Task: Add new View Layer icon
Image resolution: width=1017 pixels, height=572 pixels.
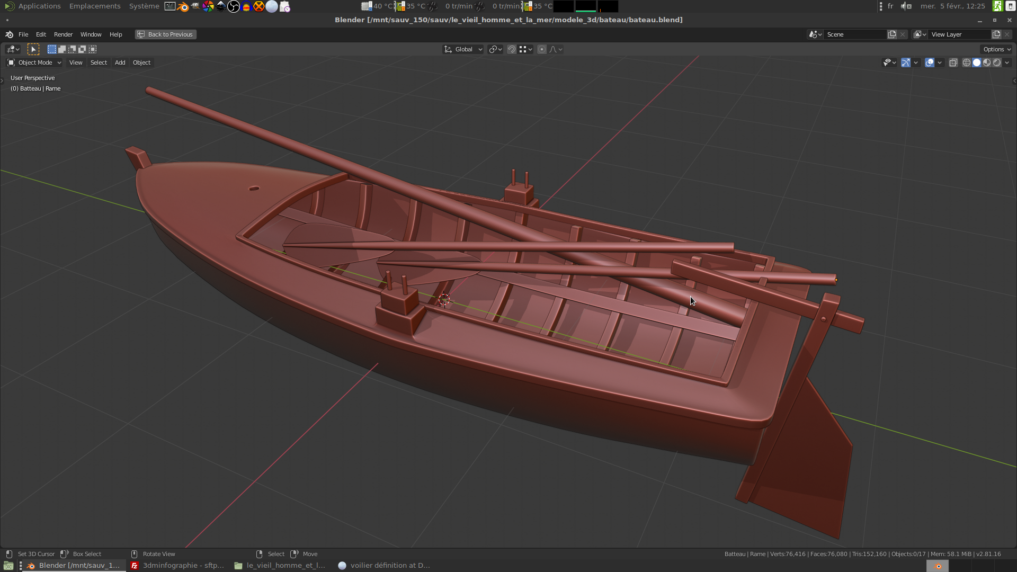Action: click(x=996, y=34)
